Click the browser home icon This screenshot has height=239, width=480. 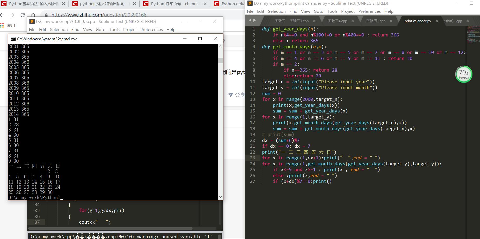[x=33, y=15]
